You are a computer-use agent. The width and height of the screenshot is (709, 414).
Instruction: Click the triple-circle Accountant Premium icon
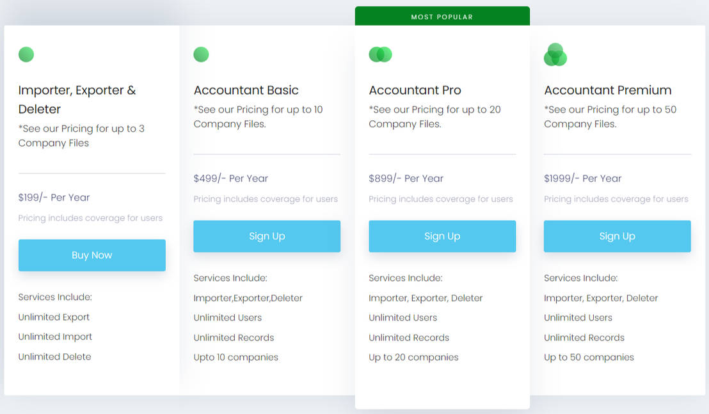[x=555, y=55]
